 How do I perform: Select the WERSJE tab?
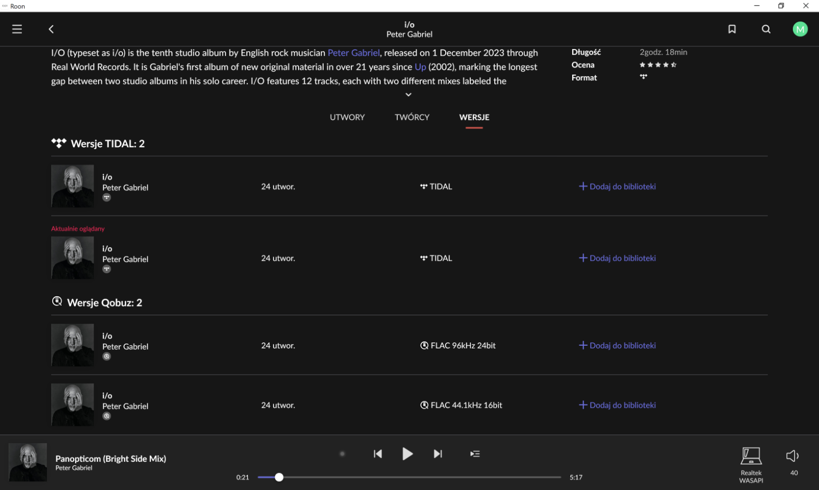point(474,117)
